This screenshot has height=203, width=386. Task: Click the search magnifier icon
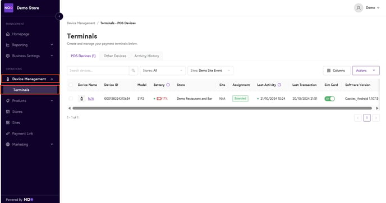click(x=133, y=71)
